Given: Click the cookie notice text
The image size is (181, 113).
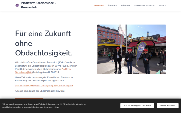Looking at the screenshot, I should coord(44,106).
